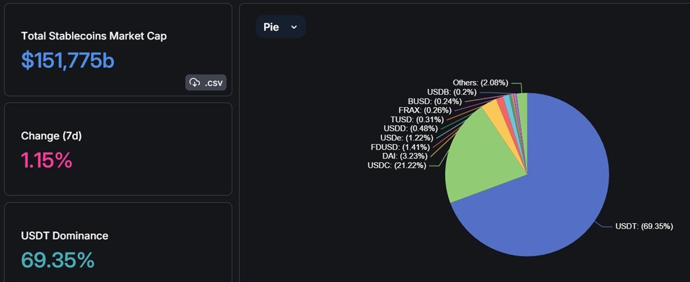This screenshot has width=690, height=282.
Task: Click the DAI: (3.23%) chart label
Action: point(405,156)
